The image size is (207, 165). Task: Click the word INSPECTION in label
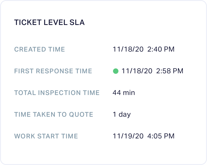[59, 93]
